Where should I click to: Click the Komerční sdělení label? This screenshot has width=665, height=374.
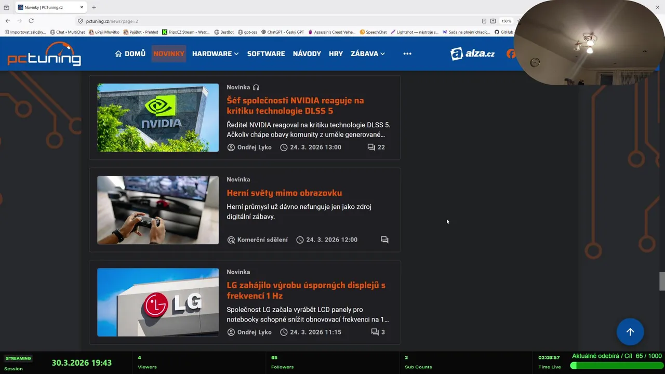(257, 239)
